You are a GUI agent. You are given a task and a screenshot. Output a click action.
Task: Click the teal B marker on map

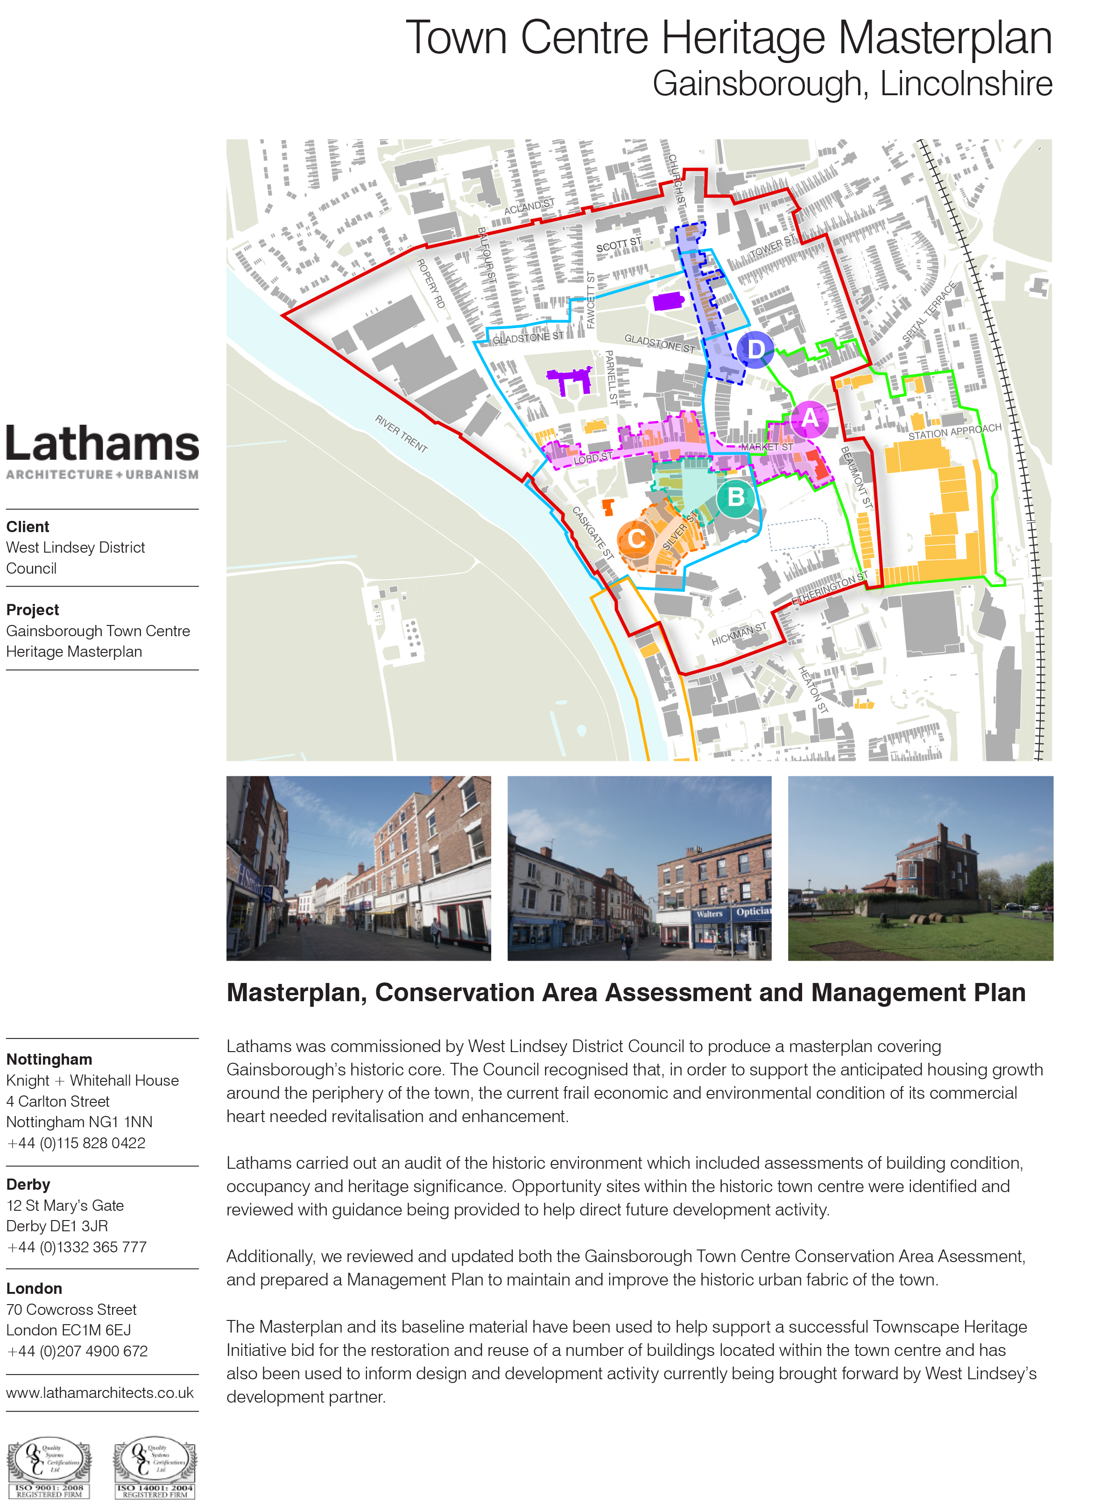point(735,498)
